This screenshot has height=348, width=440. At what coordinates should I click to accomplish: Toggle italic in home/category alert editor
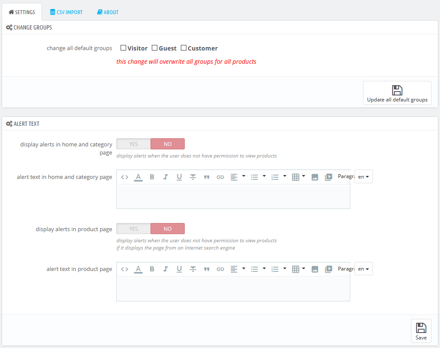(x=165, y=177)
